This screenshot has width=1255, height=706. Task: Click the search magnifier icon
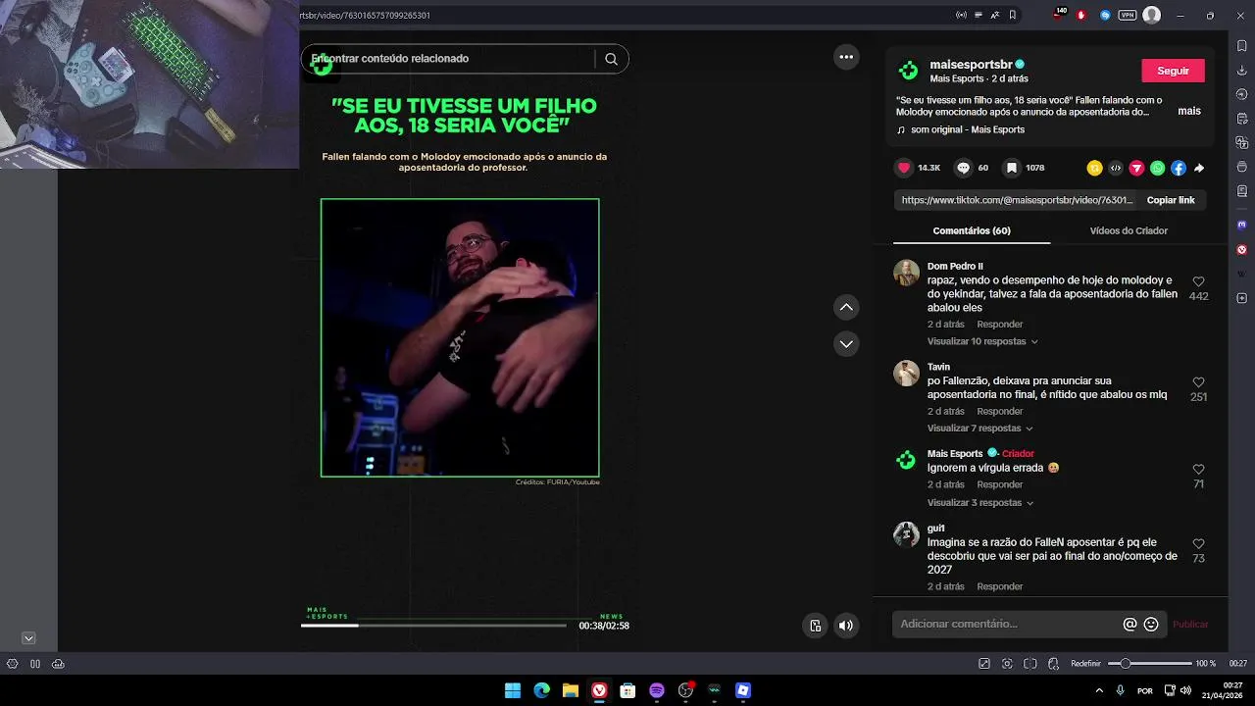(611, 59)
